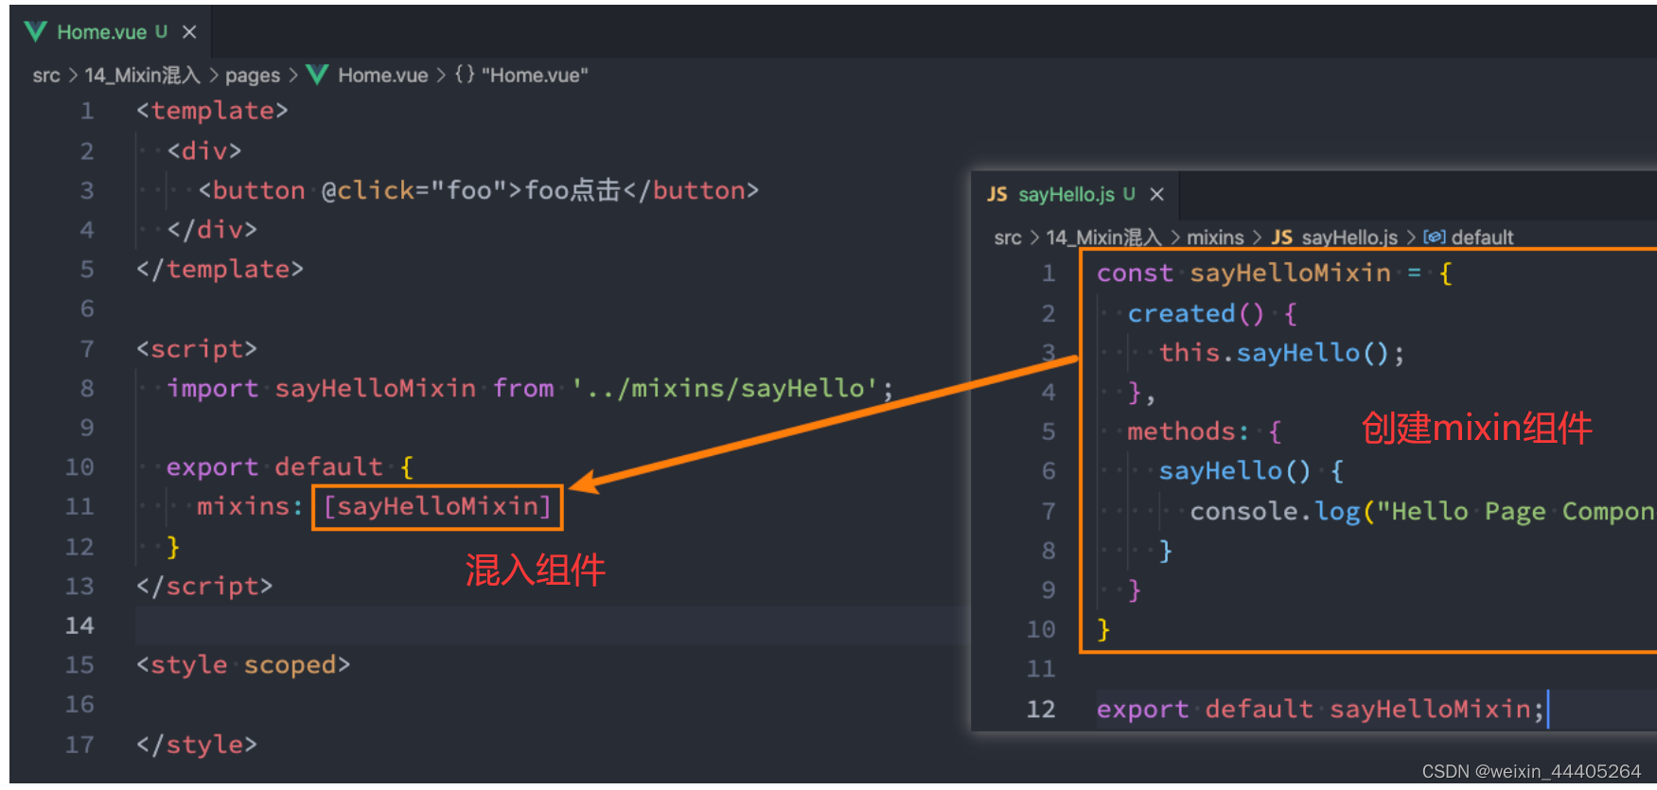Screen dimensions: 1657x790
Task: Open 'pages' breadcrumb folder
Action: coord(253,76)
